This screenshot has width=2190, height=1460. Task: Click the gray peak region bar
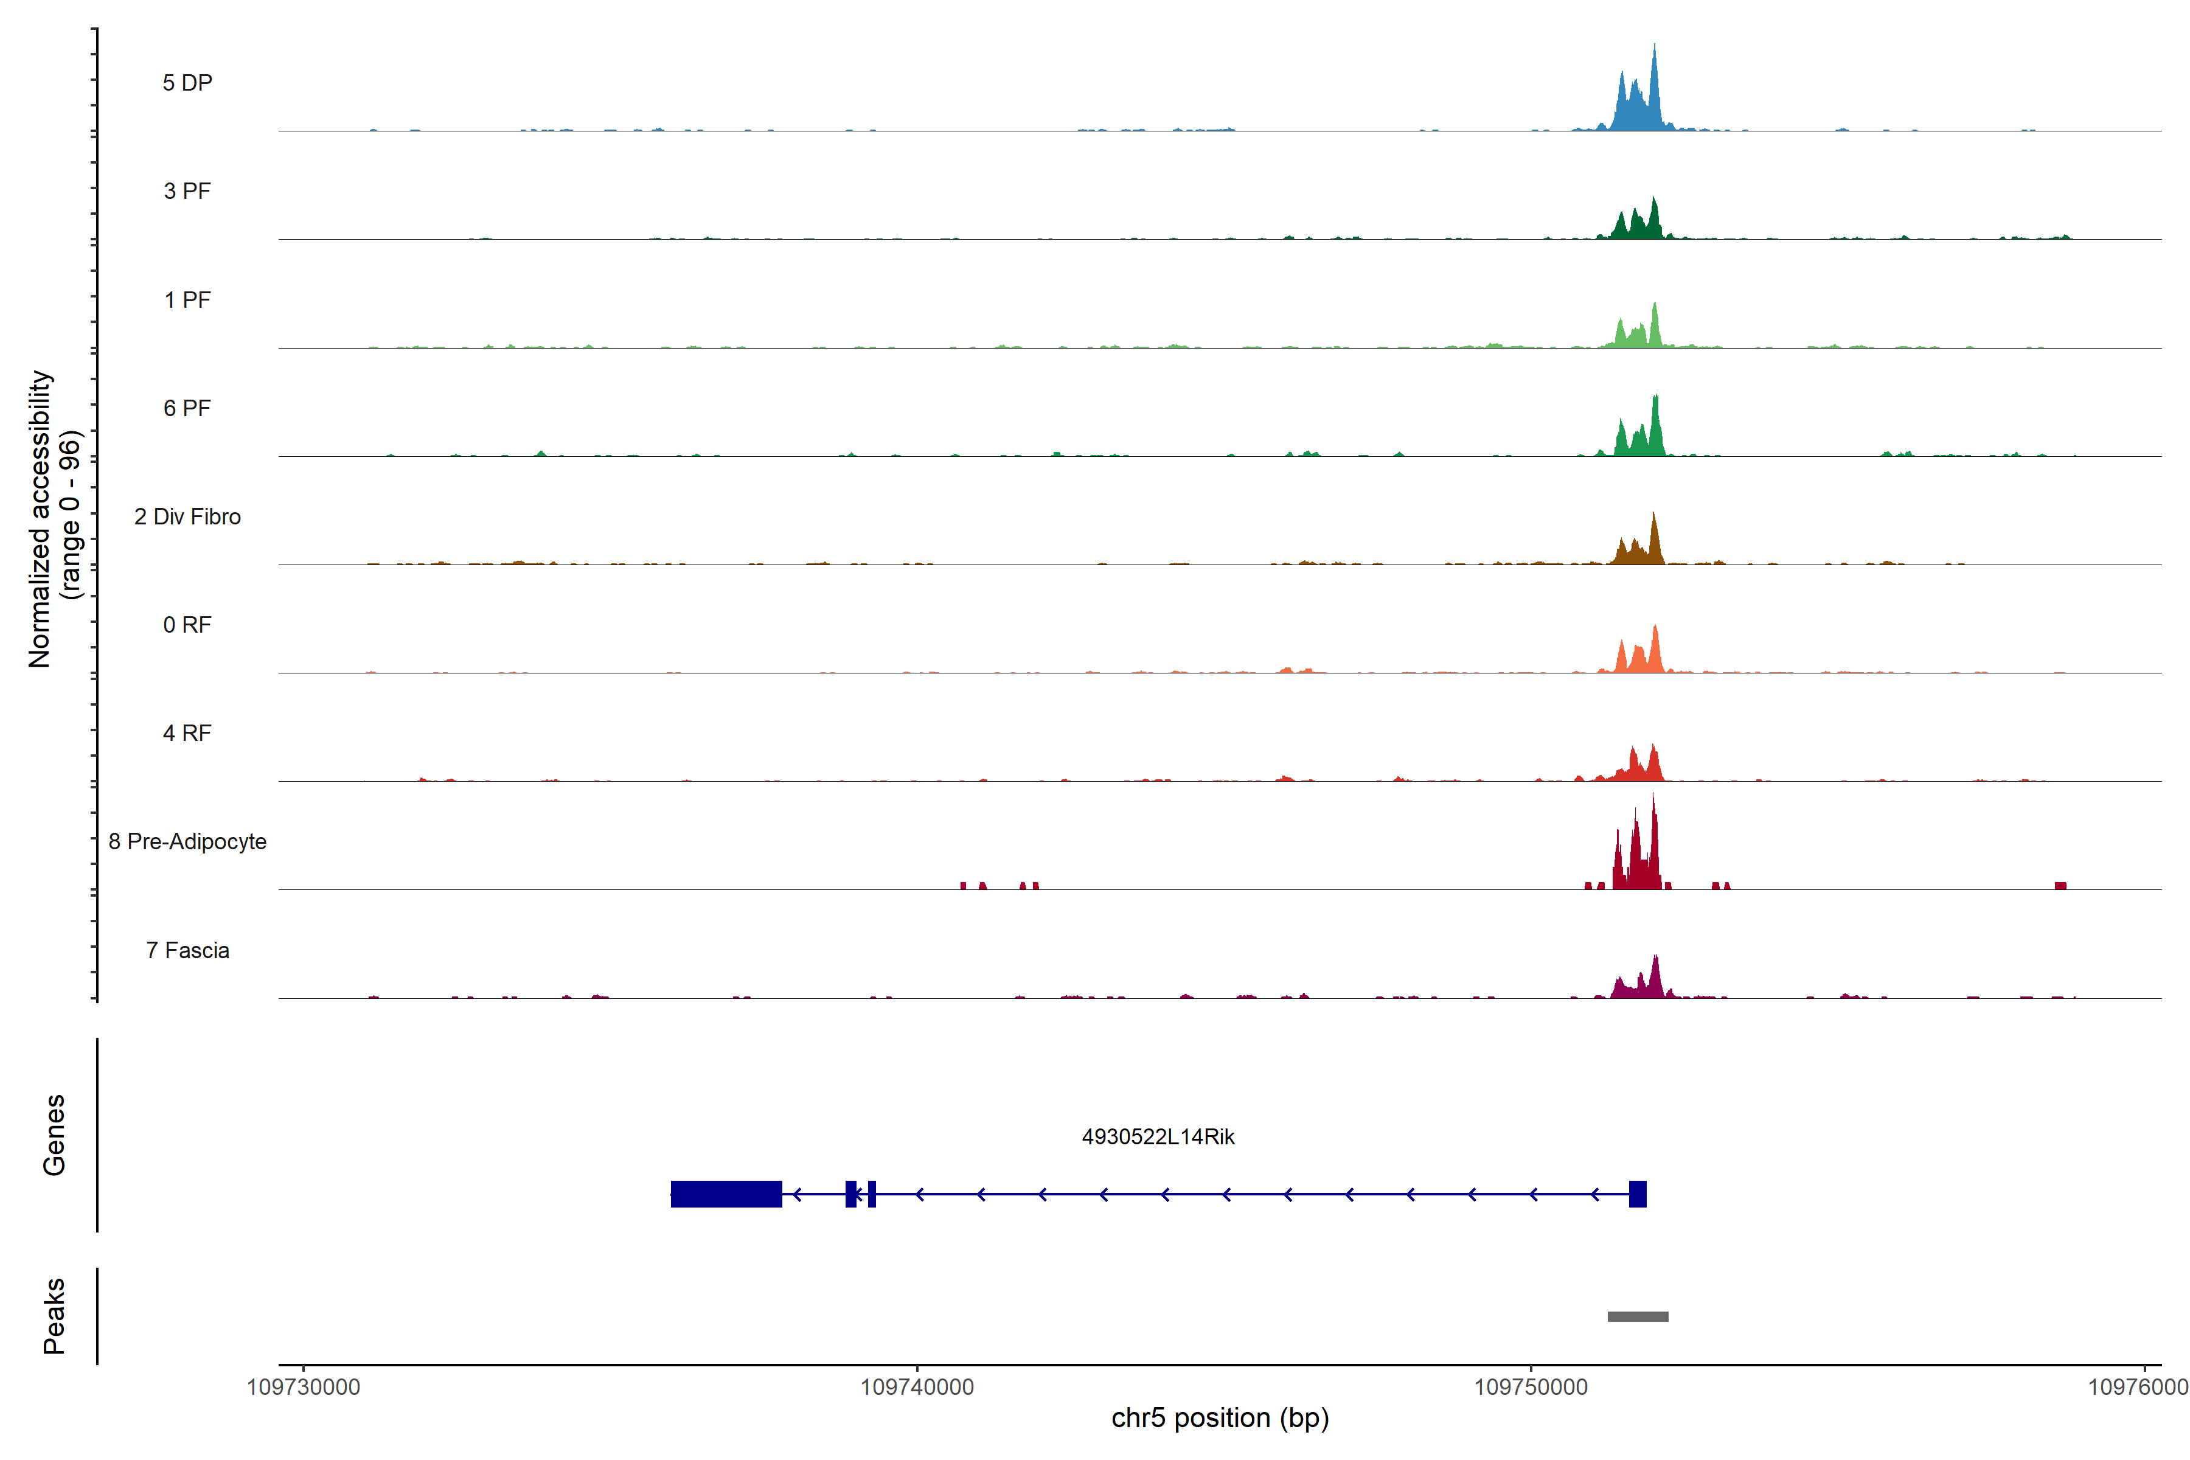pyautogui.click(x=1638, y=1316)
